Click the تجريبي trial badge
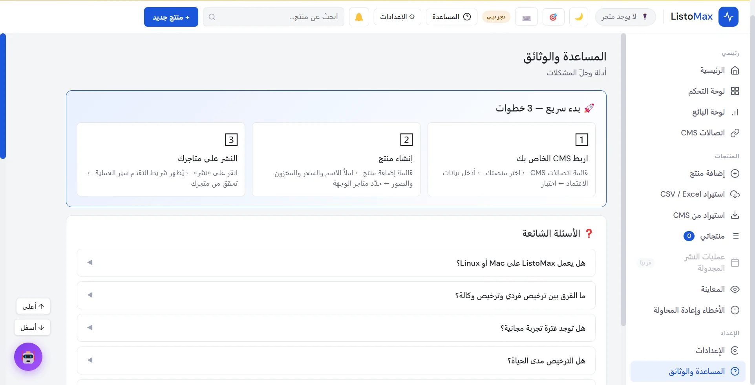755x385 pixels. pos(496,17)
